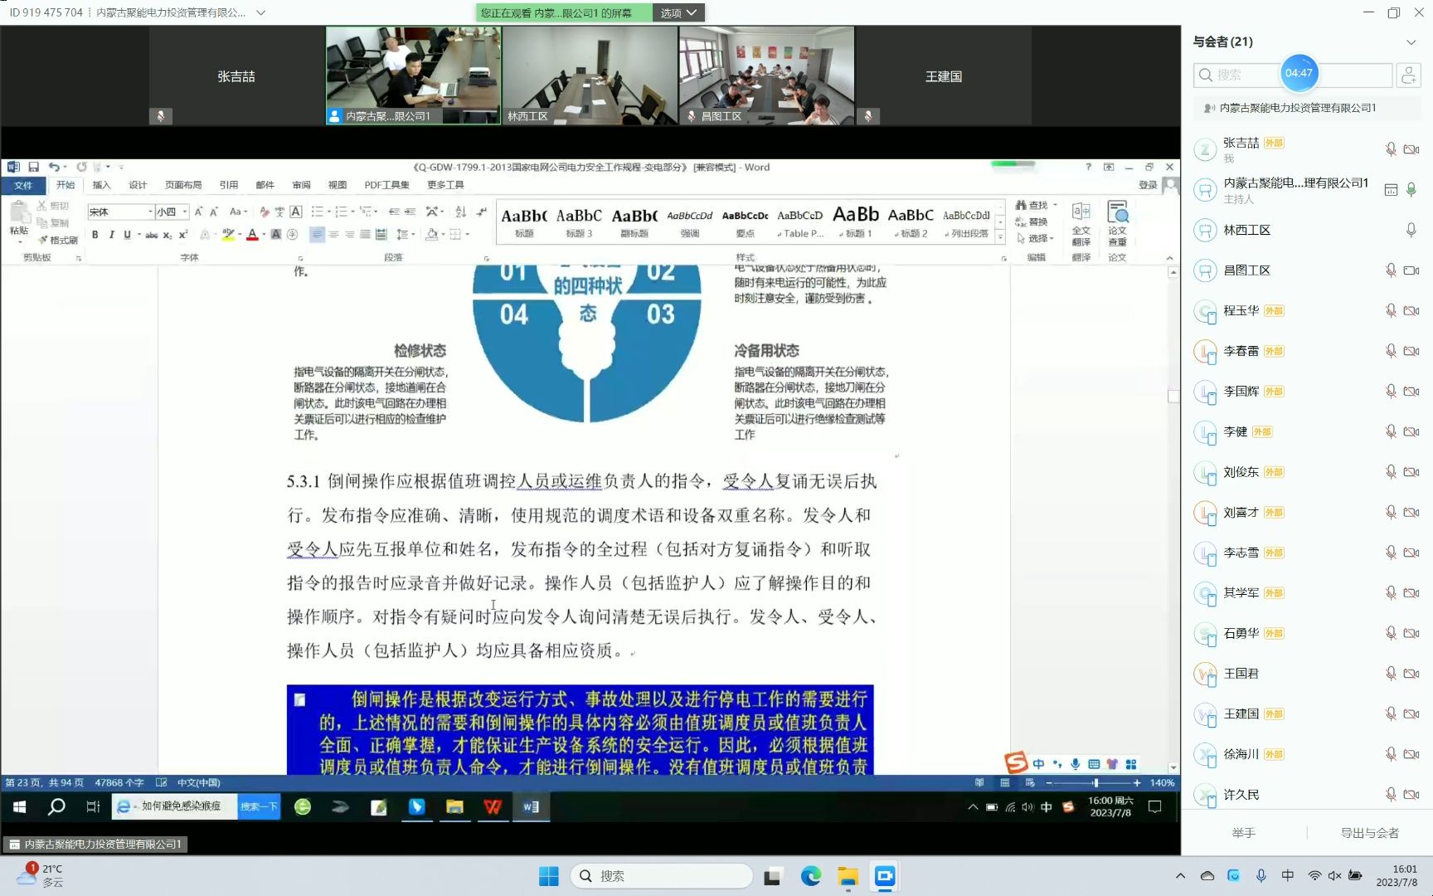
Task: Switch to the 页面布局 ribbon tab
Action: point(183,185)
